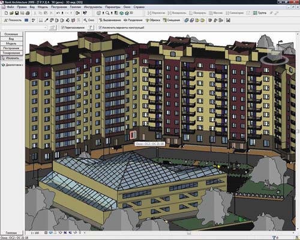The height and width of the screenshot is (240, 300).
Task: Open the Построение menu
Action: [59, 7]
